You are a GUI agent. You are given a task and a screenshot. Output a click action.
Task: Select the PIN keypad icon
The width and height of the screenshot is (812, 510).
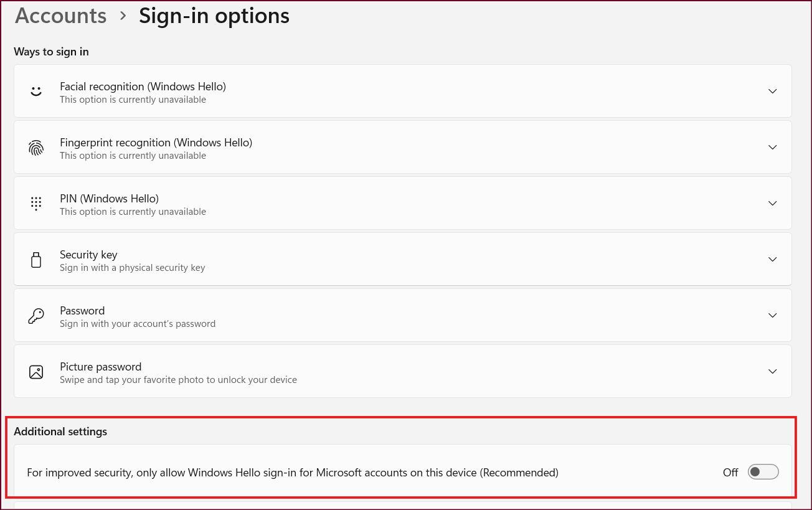[x=36, y=203]
